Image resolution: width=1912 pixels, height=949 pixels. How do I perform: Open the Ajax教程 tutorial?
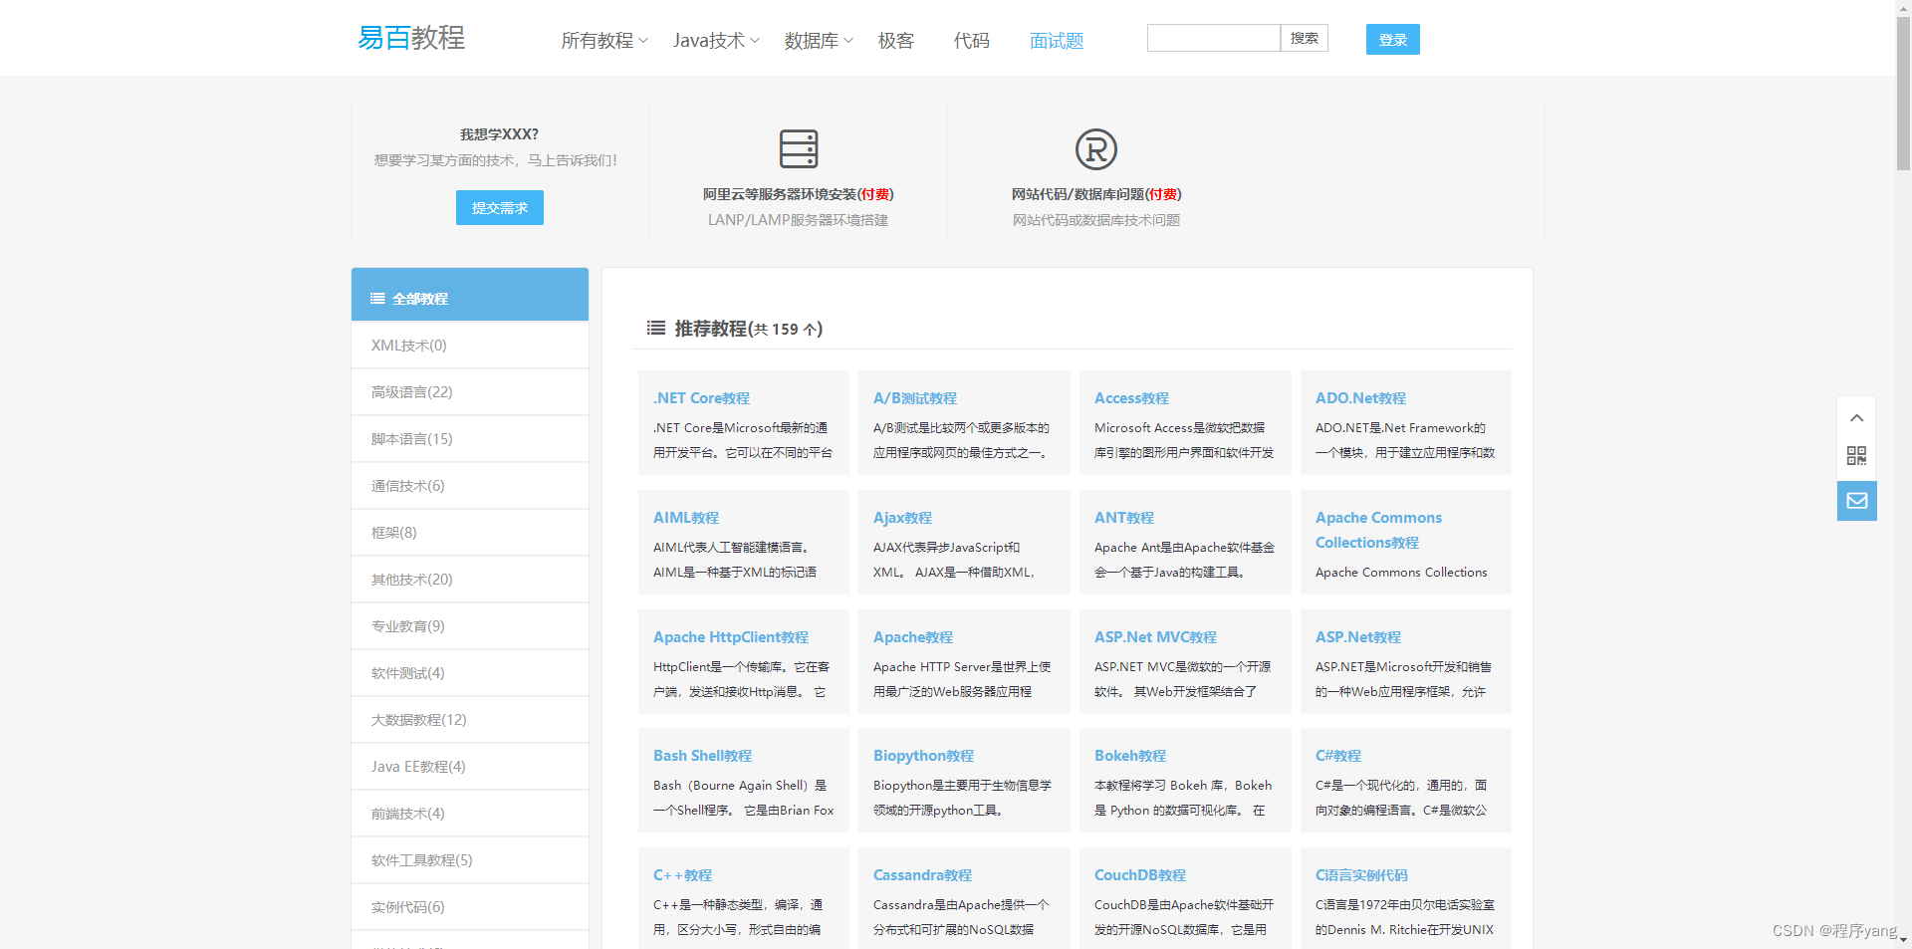[902, 518]
